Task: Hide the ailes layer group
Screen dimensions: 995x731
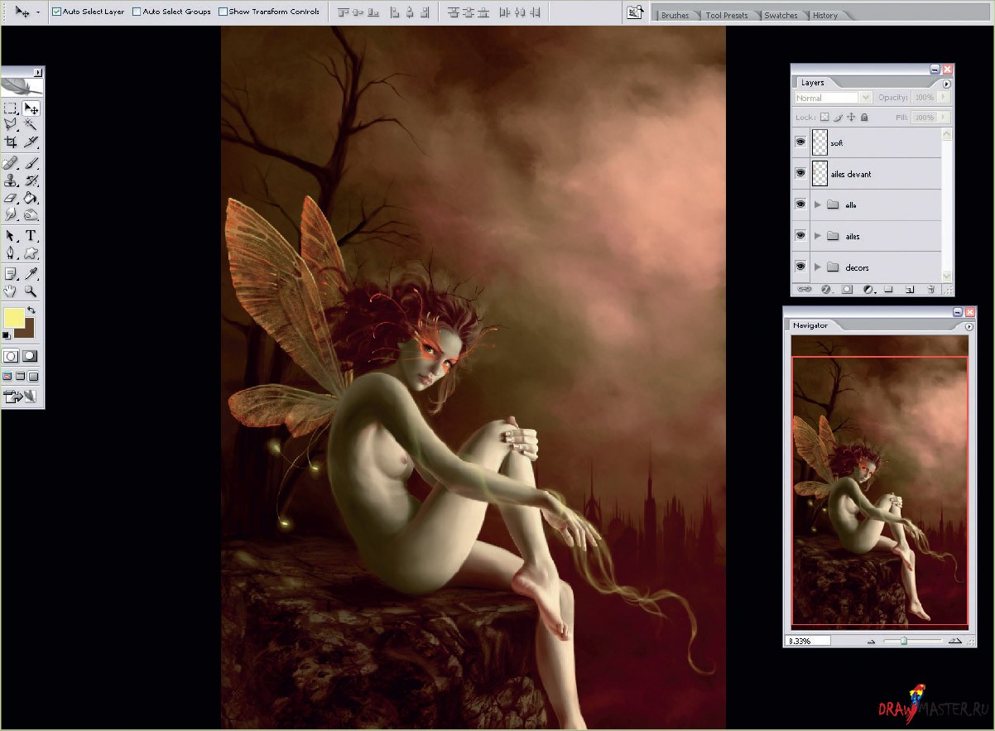Action: pyautogui.click(x=800, y=236)
